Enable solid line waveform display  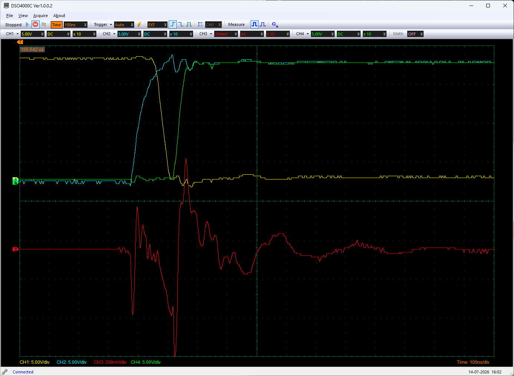[254, 24]
